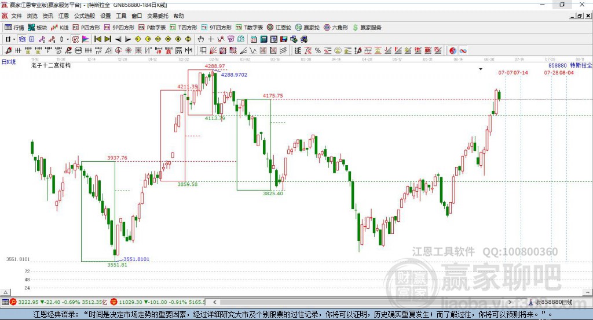Click the 日K线 label
Image resolution: width=593 pixels, height=320 pixels.
point(9,62)
